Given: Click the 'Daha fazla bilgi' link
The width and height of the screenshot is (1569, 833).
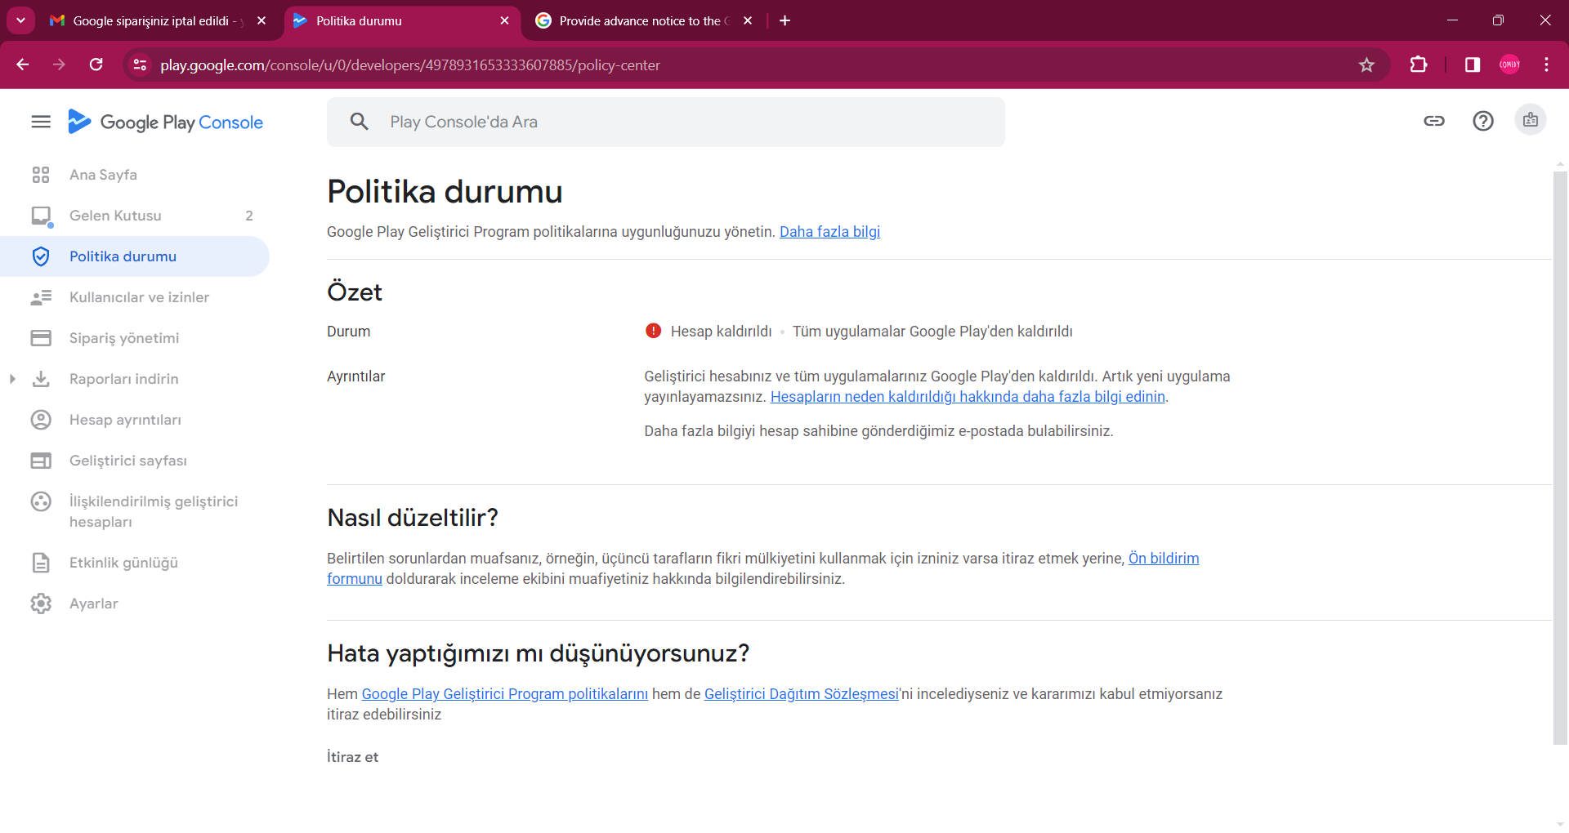Looking at the screenshot, I should coord(829,232).
